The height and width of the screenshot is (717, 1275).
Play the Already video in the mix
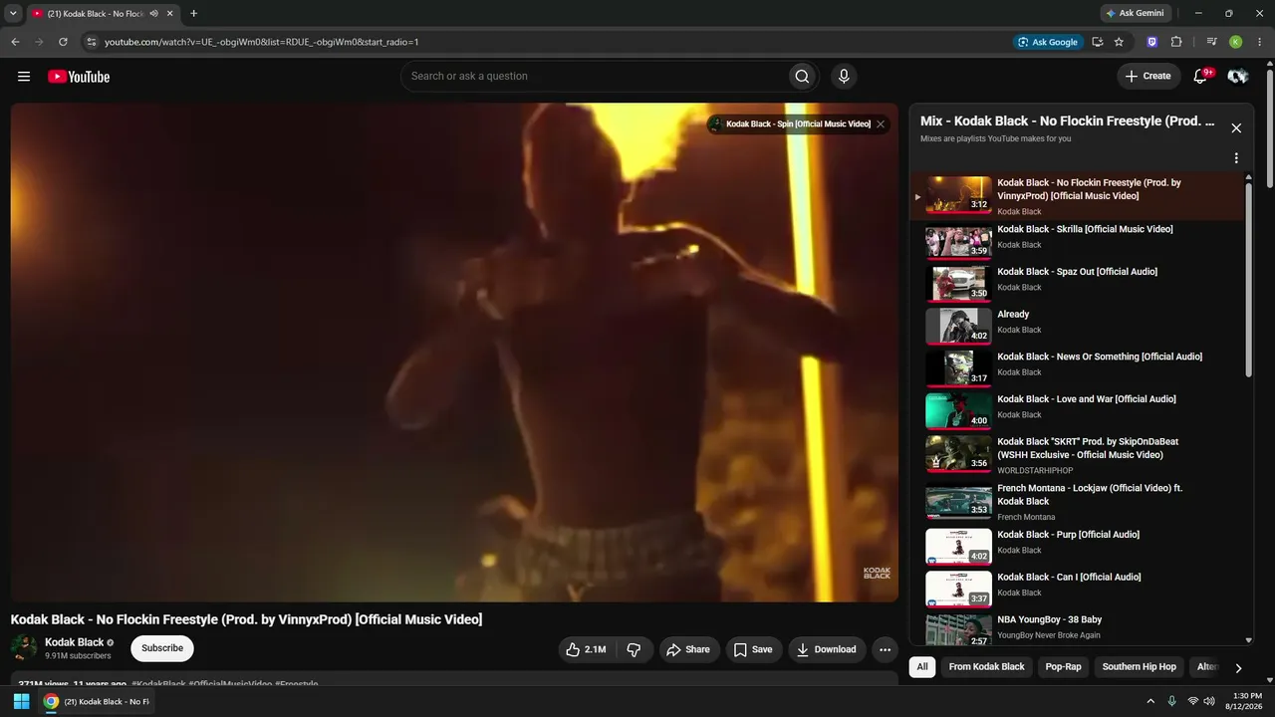[1077, 326]
